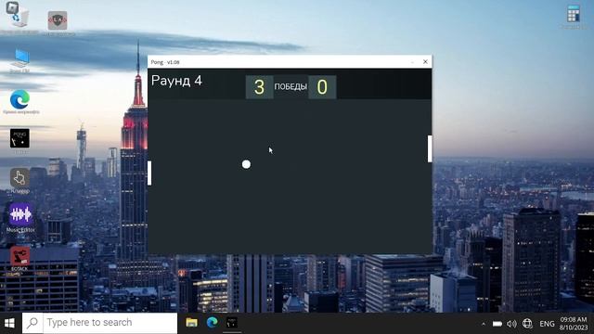Click the left Pong paddle
The height and width of the screenshot is (334, 594).
point(149,173)
